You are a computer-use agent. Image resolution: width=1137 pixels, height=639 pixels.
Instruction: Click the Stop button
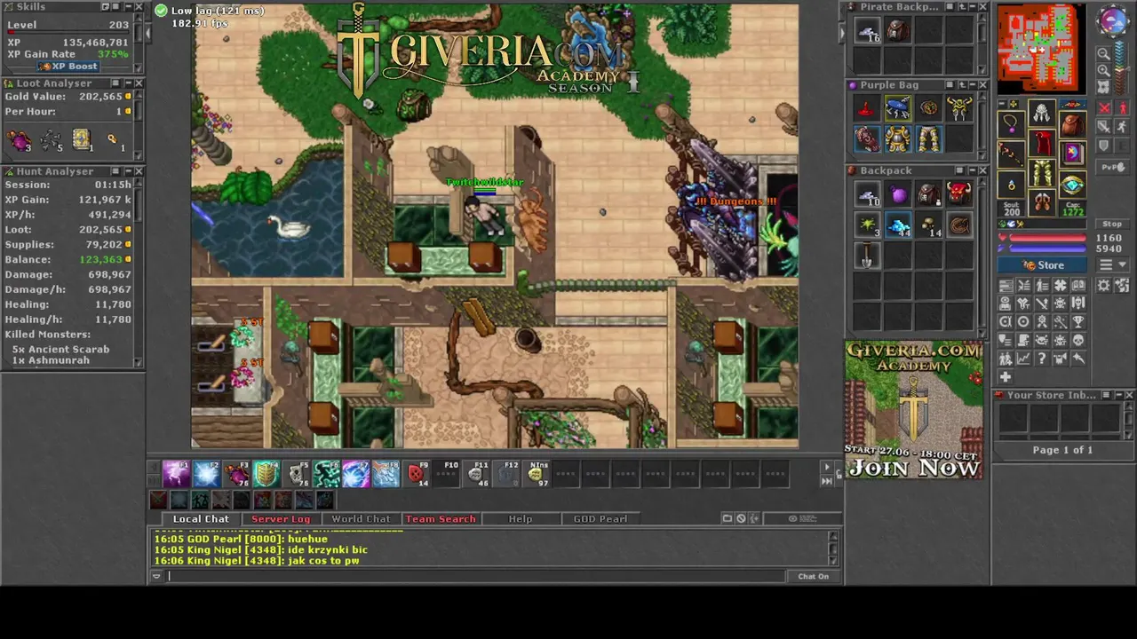point(1112,224)
